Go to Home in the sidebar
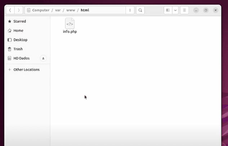Screen dimensions: 228x146 click(27, 30)
